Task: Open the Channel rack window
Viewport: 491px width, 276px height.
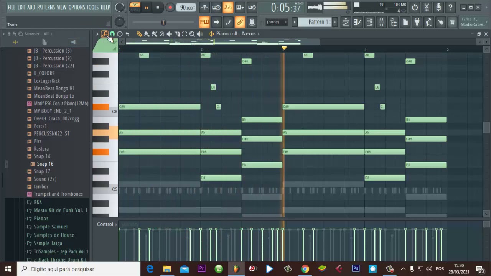Action: 369,22
